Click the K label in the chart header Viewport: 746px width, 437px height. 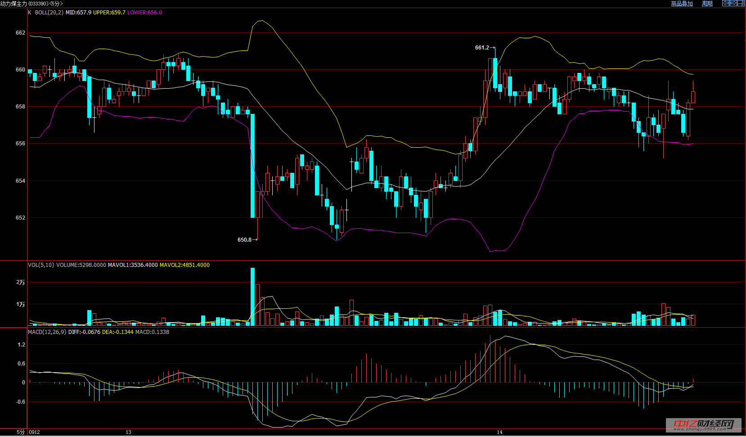pos(30,13)
